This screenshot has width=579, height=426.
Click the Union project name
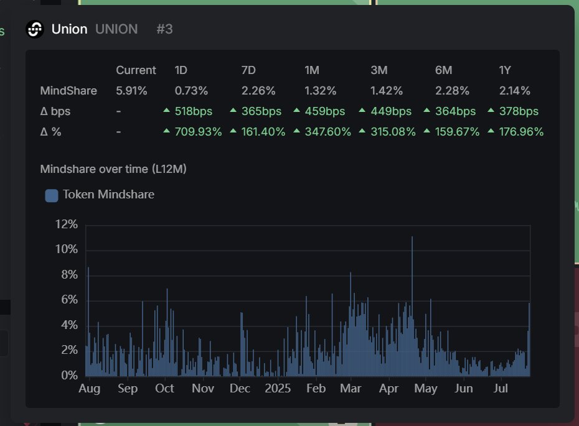point(70,29)
